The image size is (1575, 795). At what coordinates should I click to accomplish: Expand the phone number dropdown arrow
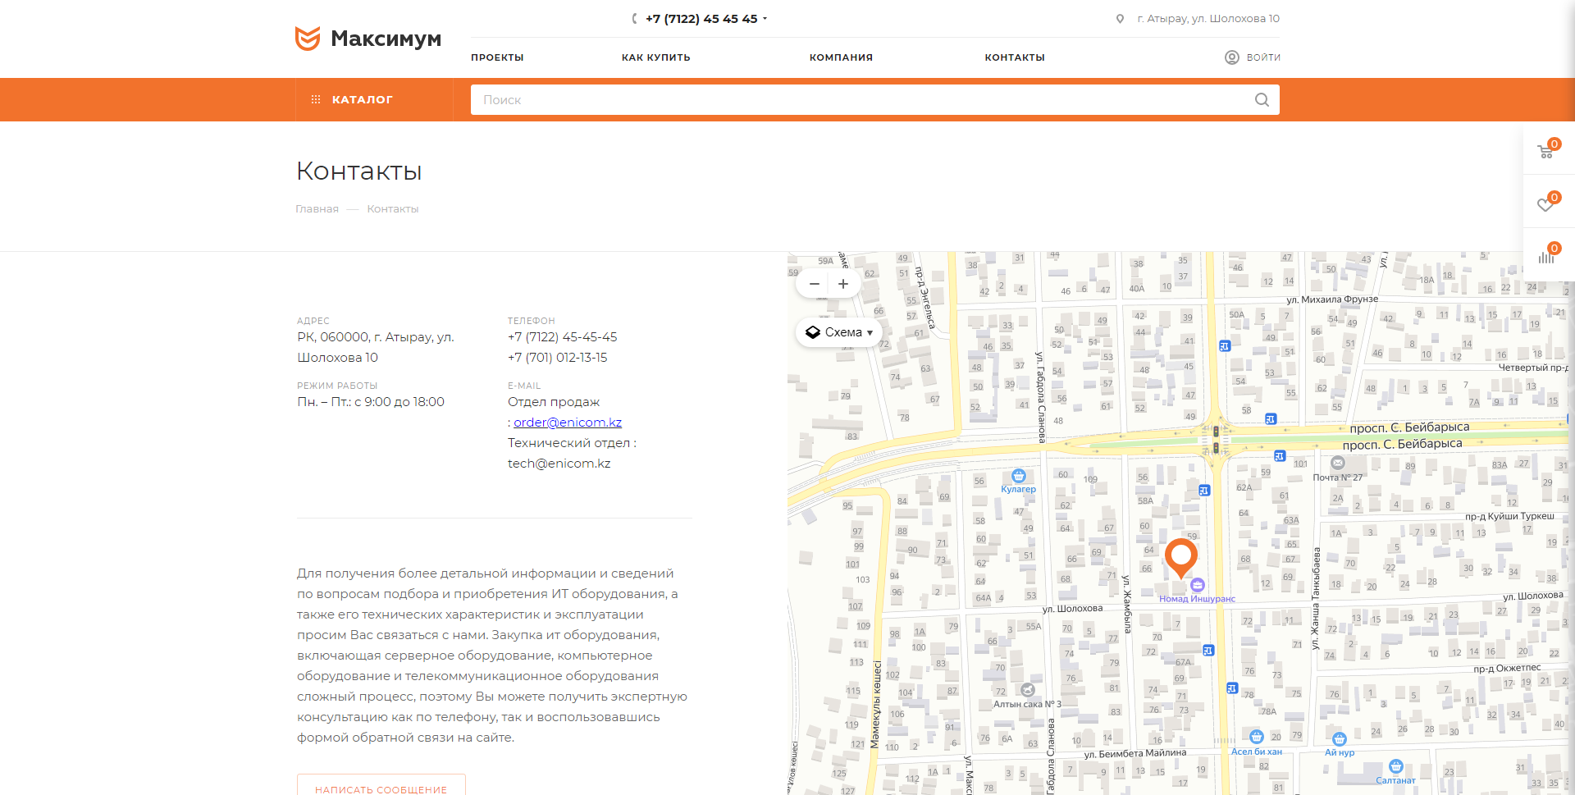(765, 18)
